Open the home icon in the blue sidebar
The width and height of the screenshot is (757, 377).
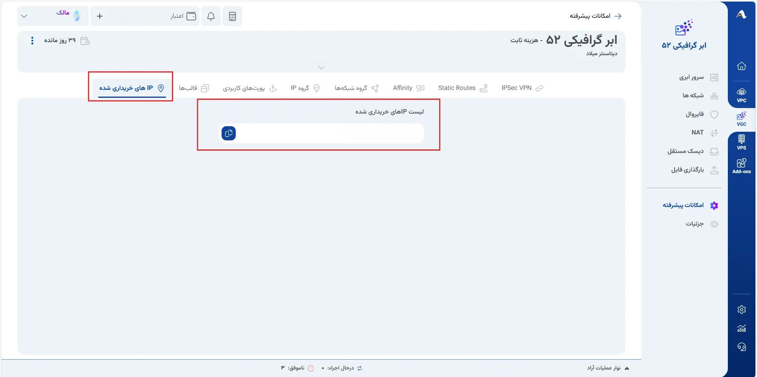tap(741, 66)
